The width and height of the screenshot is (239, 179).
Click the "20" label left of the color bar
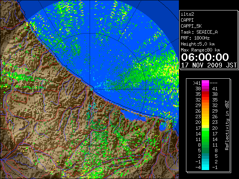point(198,122)
